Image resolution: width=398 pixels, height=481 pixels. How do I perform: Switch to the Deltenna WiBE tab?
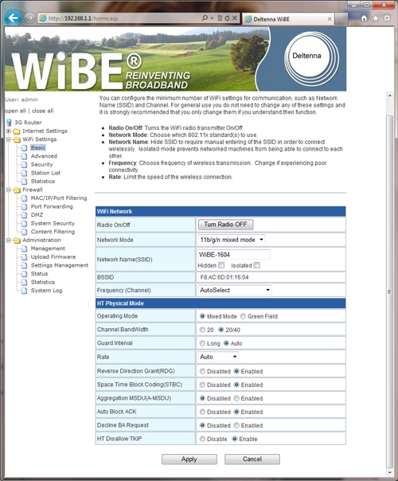coord(288,19)
